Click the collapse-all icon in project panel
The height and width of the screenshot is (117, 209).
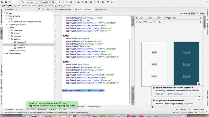[x=43, y=9]
